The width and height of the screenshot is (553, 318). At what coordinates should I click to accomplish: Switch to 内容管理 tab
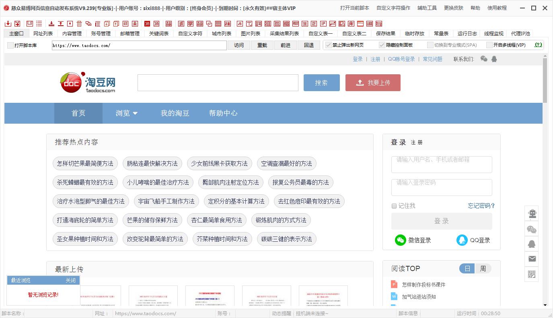(x=72, y=34)
